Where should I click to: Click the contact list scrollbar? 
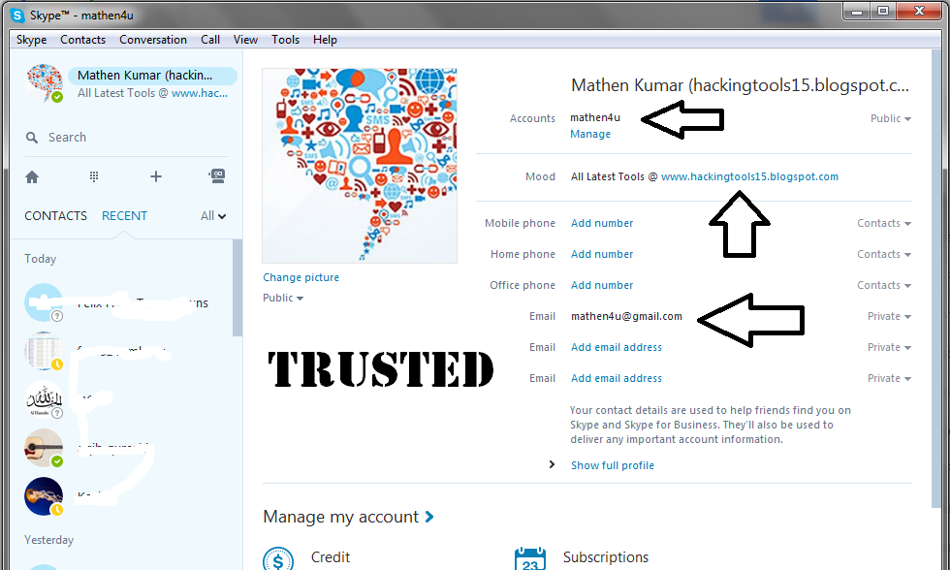(237, 288)
